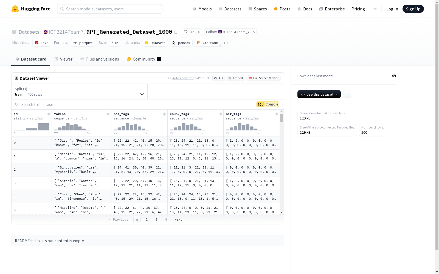Focus the Search models, datasets, users field
The height and width of the screenshot is (274, 439).
click(x=110, y=9)
